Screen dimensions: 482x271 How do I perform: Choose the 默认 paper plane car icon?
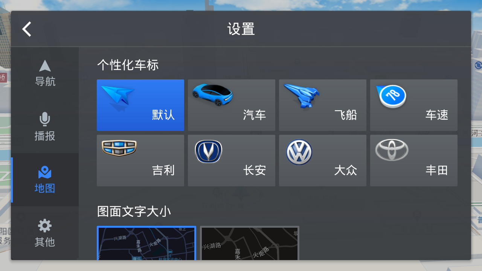[140, 105]
